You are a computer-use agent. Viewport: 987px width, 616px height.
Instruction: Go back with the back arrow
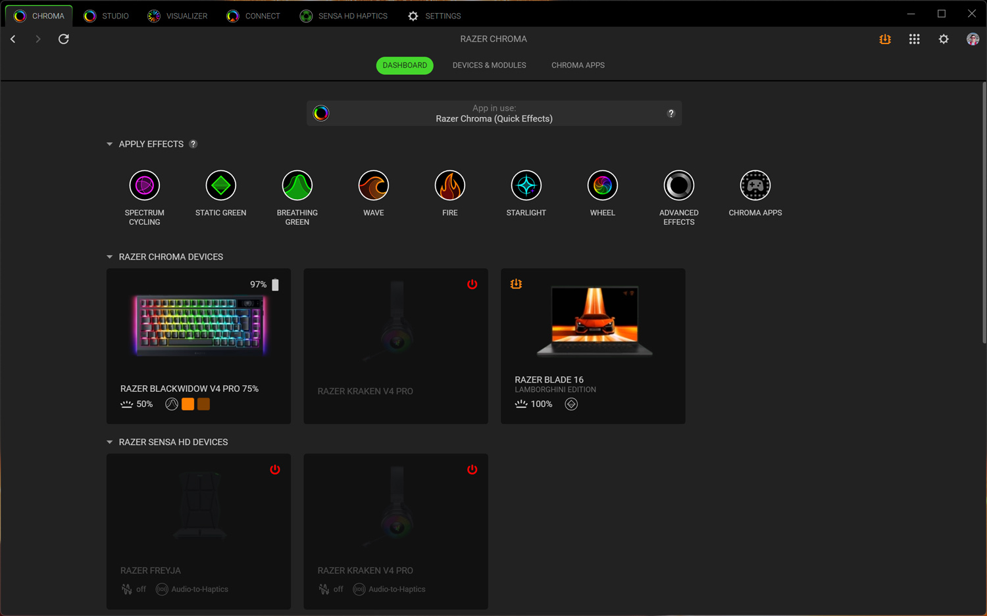coord(13,39)
